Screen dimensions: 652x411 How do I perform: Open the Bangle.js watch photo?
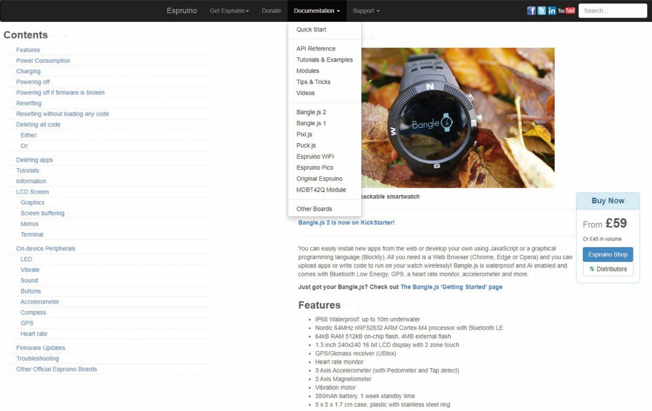(458, 118)
